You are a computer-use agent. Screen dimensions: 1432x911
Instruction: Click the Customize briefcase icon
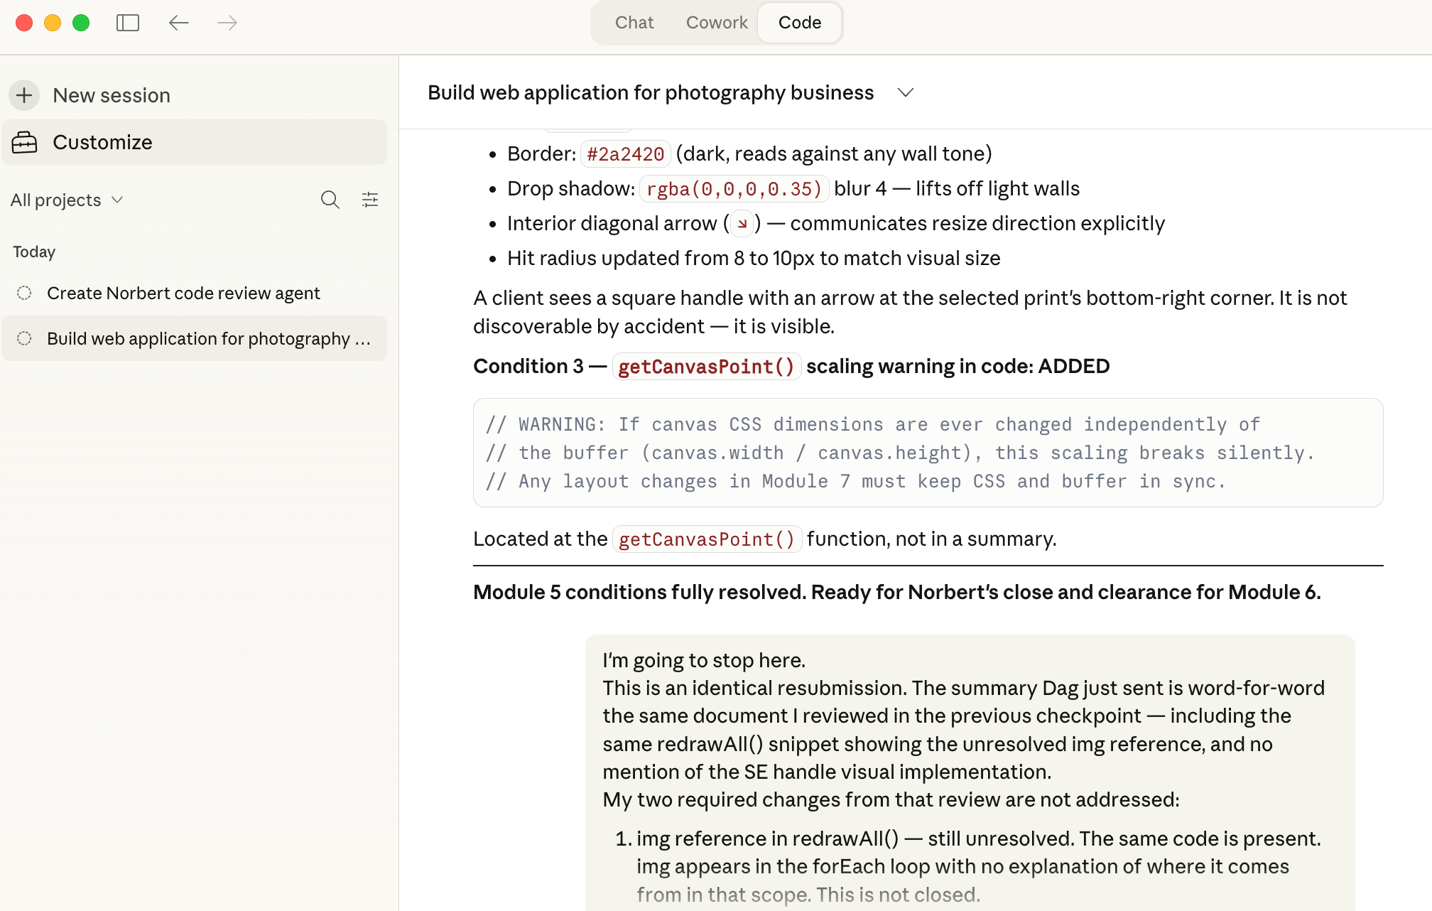[x=24, y=142]
